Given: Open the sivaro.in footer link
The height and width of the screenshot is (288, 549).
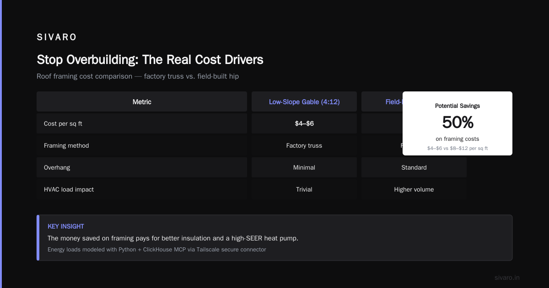Looking at the screenshot, I should pos(507,277).
